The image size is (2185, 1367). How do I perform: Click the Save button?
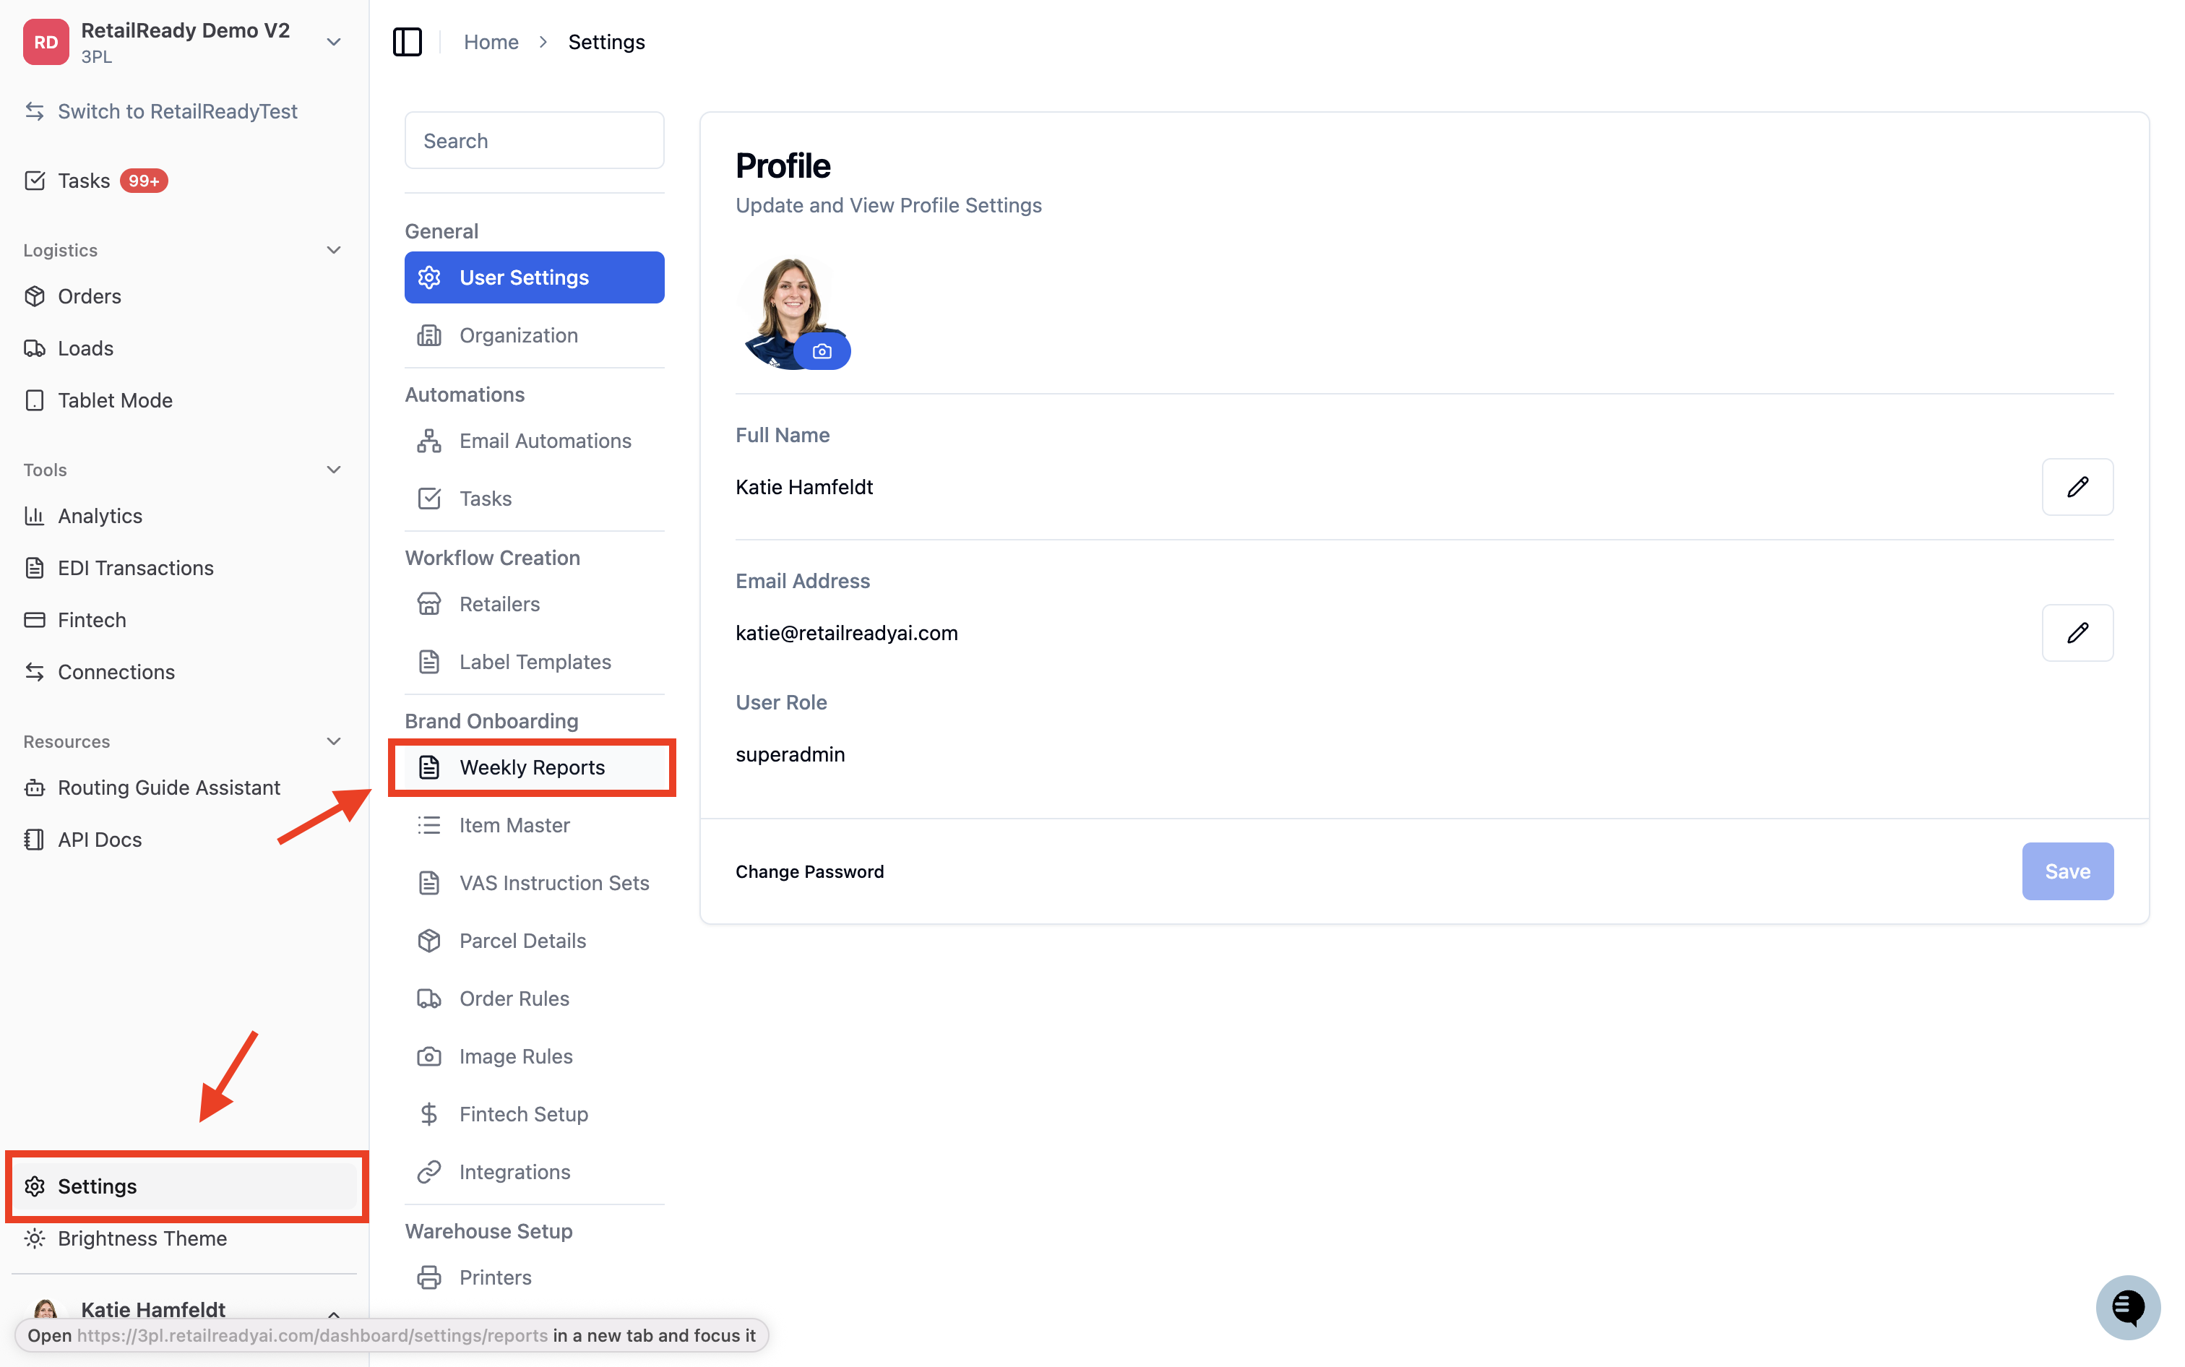pos(2067,871)
